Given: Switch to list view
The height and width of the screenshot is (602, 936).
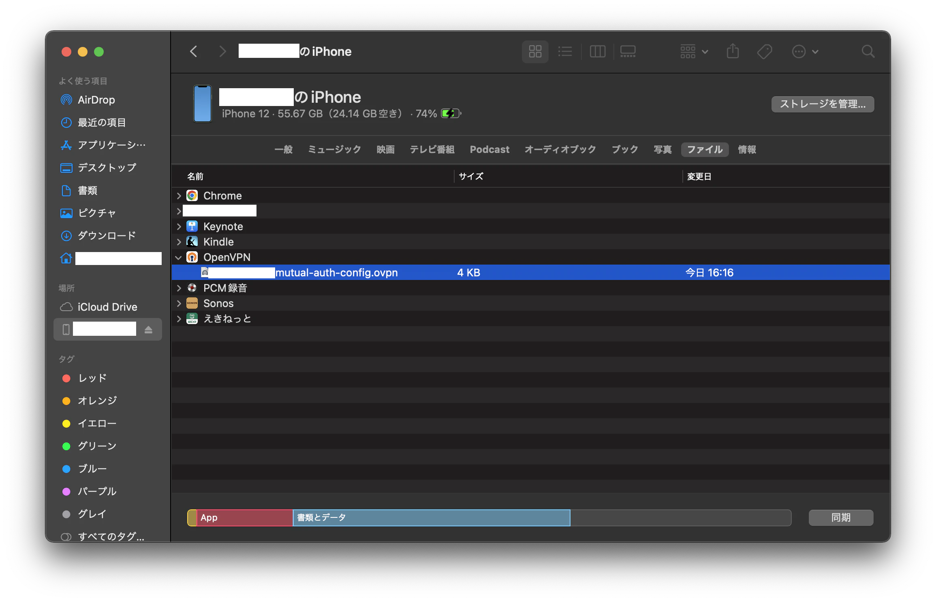Looking at the screenshot, I should 565,51.
